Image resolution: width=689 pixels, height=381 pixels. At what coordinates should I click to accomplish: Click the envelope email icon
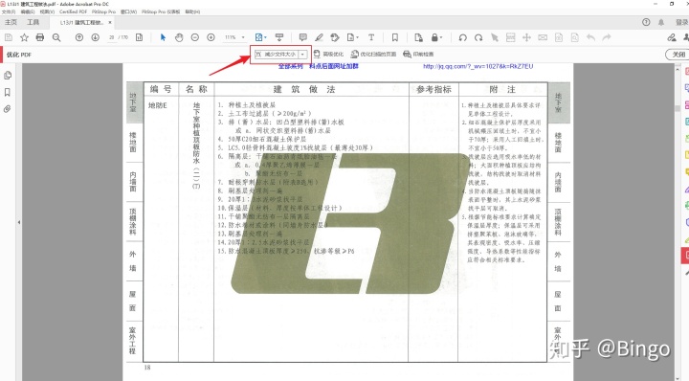point(543,37)
